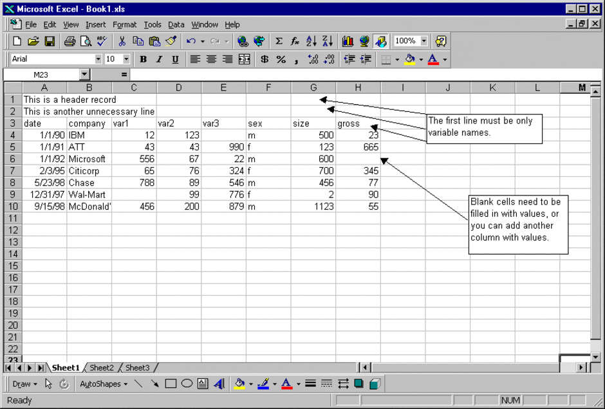Image resolution: width=605 pixels, height=409 pixels.
Task: Toggle Italic formatting
Action: pyautogui.click(x=159, y=59)
